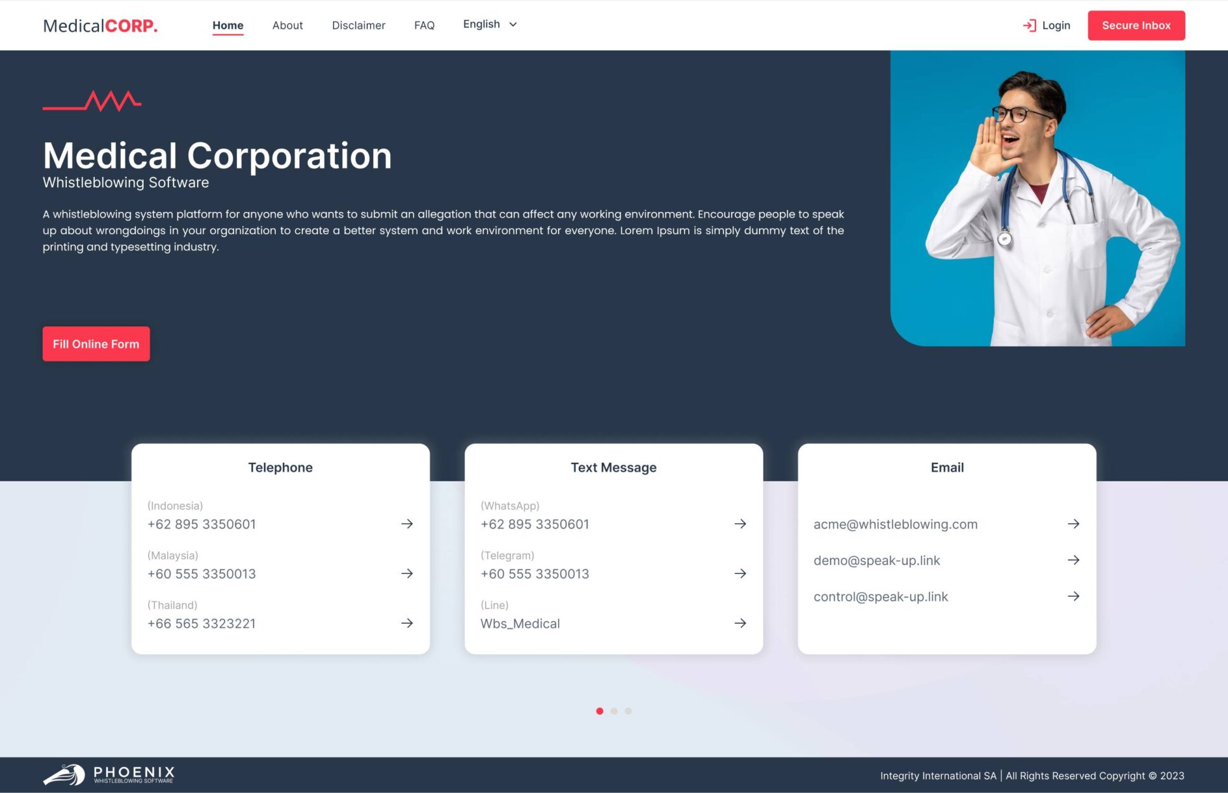Click Thailand number +66 565 3323221
This screenshot has width=1228, height=793.
click(x=201, y=623)
